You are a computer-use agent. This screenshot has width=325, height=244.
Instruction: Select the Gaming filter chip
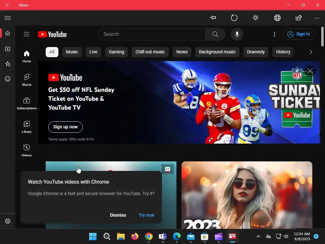[116, 52]
